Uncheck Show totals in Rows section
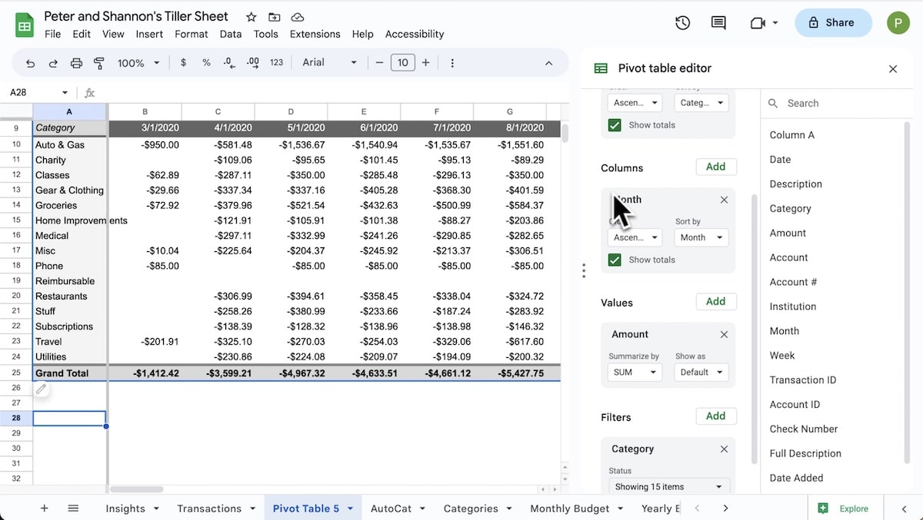 tap(615, 125)
